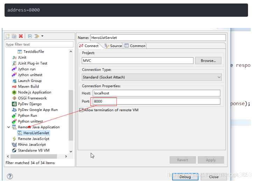Click the Revert button
The height and width of the screenshot is (181, 255).
point(183,160)
